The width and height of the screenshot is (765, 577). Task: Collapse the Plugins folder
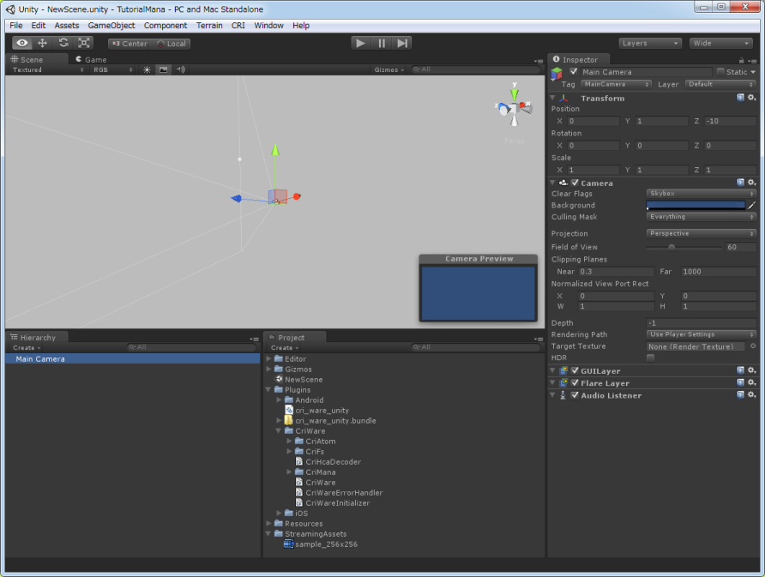(268, 389)
